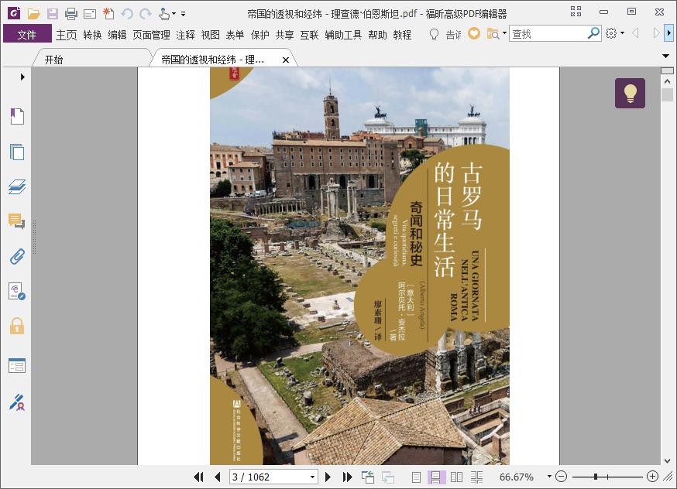Select the Hand tool icon

(164, 14)
